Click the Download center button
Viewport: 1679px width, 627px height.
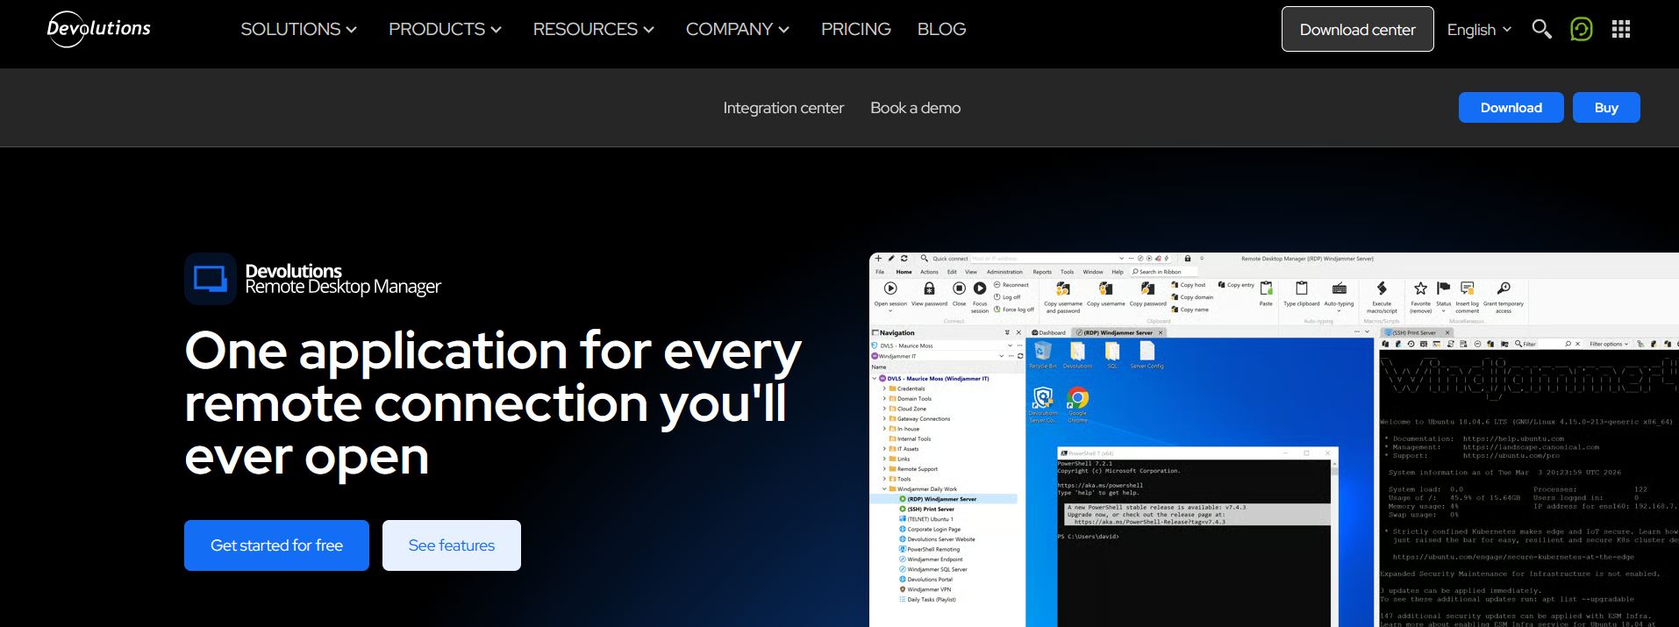click(x=1357, y=29)
